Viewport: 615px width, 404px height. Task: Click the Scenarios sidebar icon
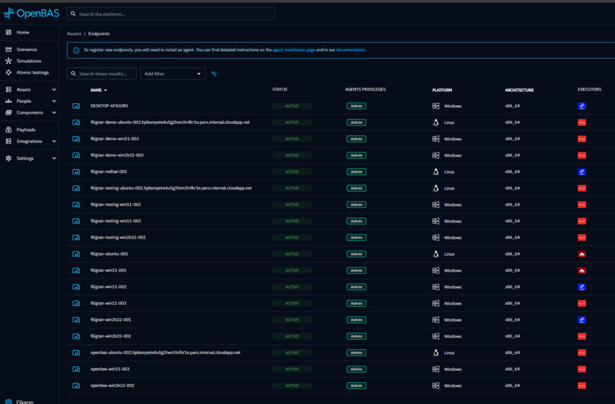pyautogui.click(x=8, y=49)
